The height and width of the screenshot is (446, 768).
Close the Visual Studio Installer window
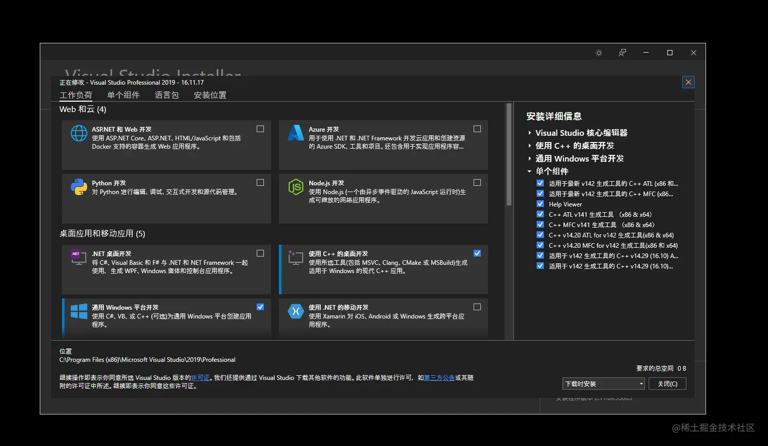click(x=694, y=53)
